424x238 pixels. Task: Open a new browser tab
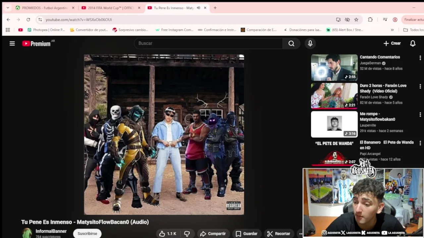tap(215, 8)
